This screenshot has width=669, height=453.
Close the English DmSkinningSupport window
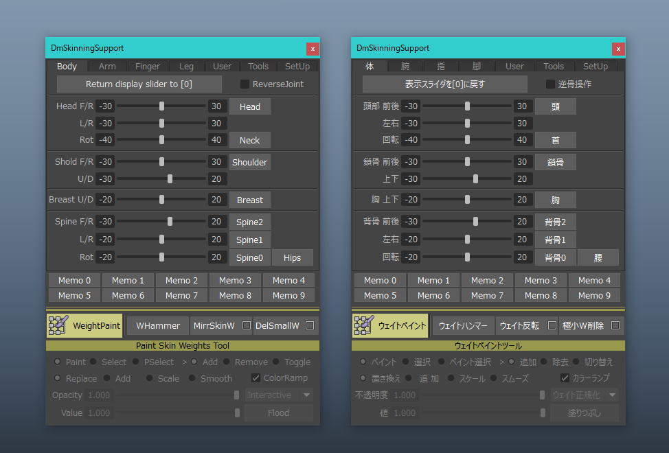313,49
